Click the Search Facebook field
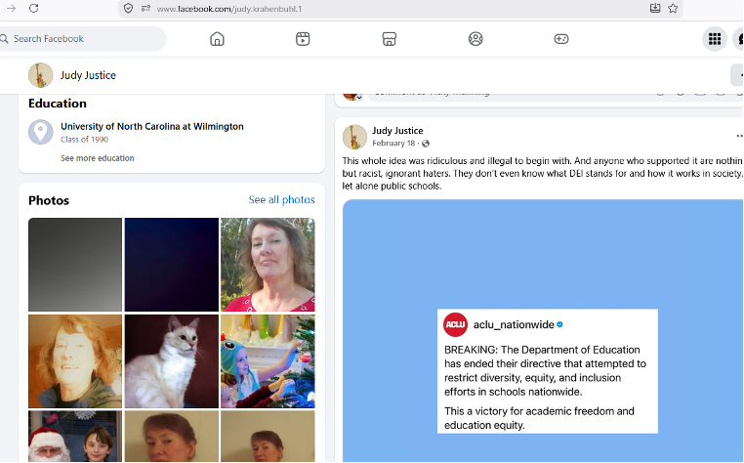 click(83, 38)
